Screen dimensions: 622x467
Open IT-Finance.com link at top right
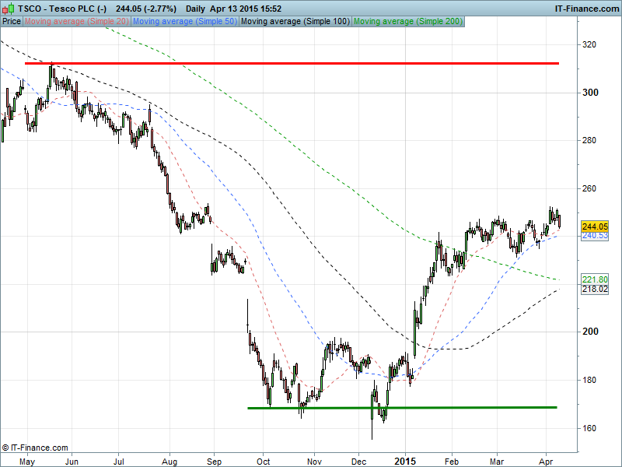click(x=586, y=8)
